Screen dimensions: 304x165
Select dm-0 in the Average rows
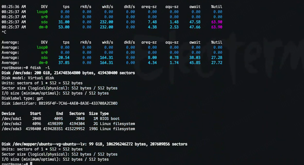click(43, 63)
